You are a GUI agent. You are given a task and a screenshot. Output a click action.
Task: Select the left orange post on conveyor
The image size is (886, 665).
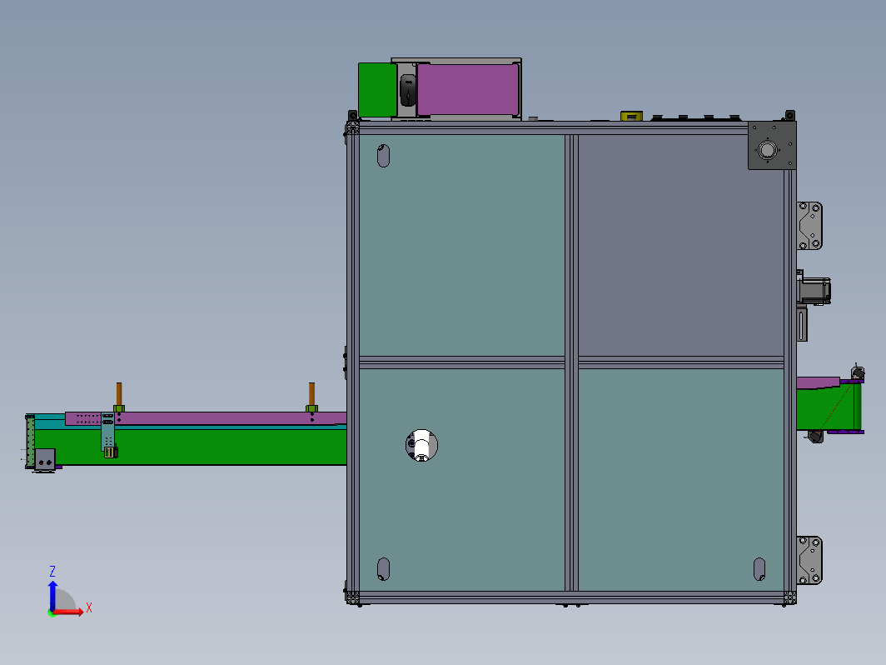tap(119, 393)
